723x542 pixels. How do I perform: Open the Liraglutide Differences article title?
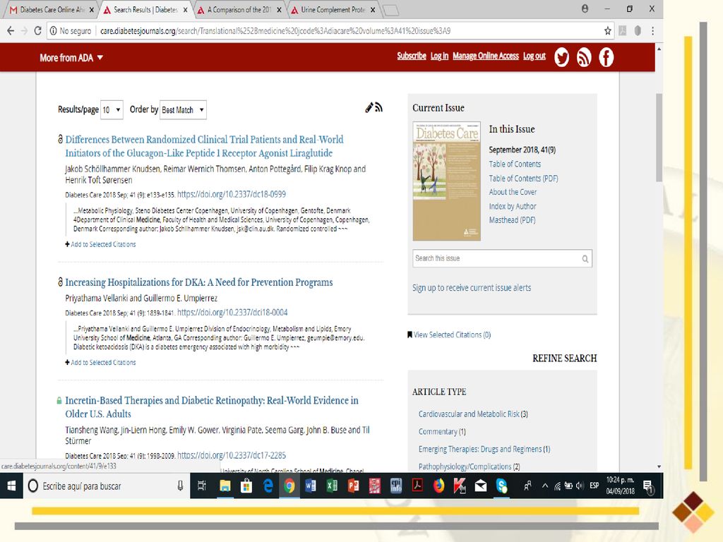(x=204, y=146)
